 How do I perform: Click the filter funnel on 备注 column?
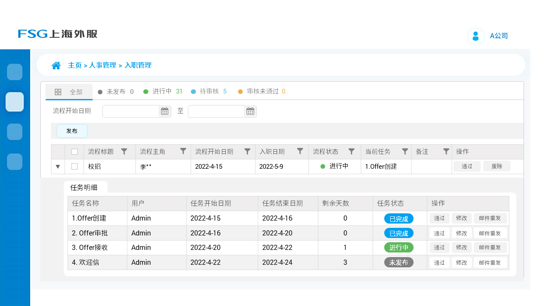pos(446,151)
